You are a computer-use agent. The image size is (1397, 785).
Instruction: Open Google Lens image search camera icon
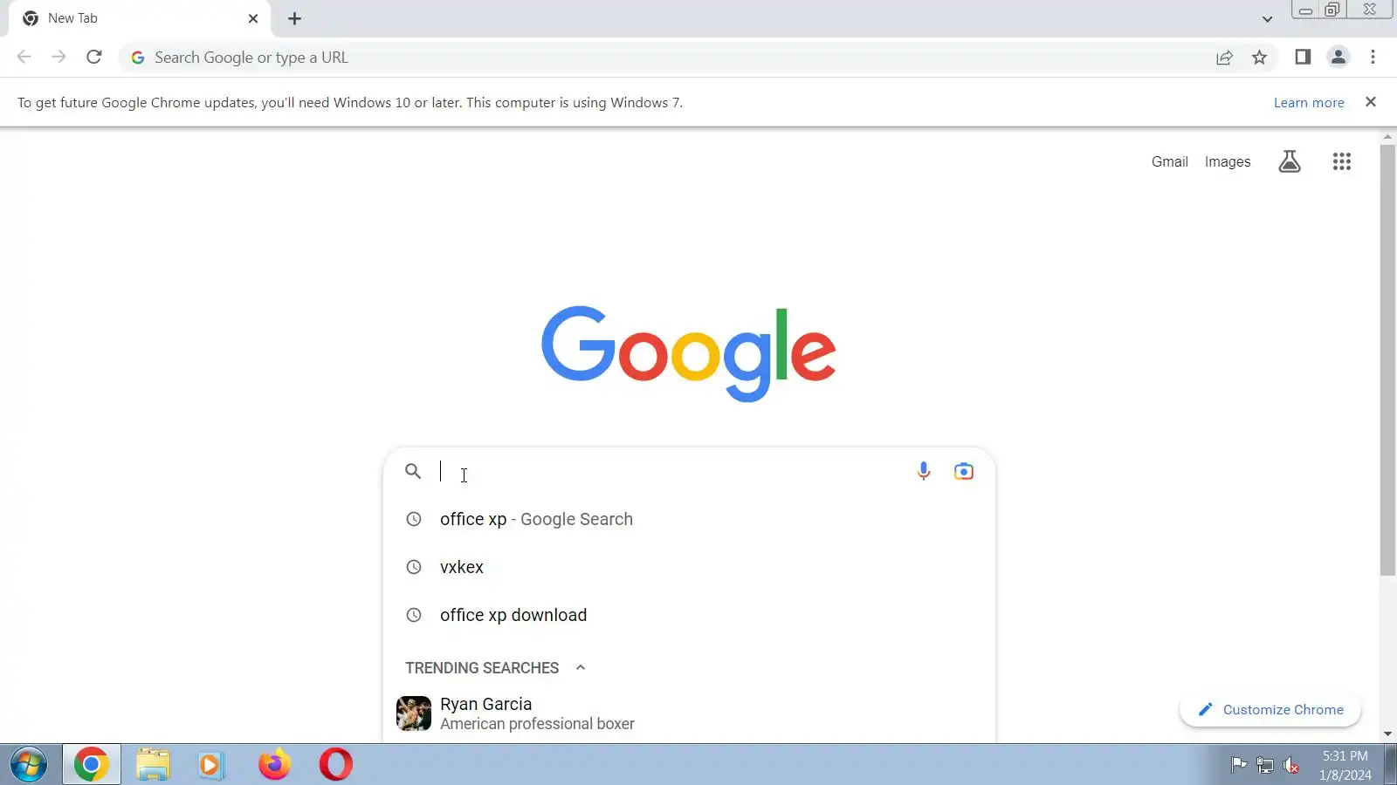click(x=964, y=472)
